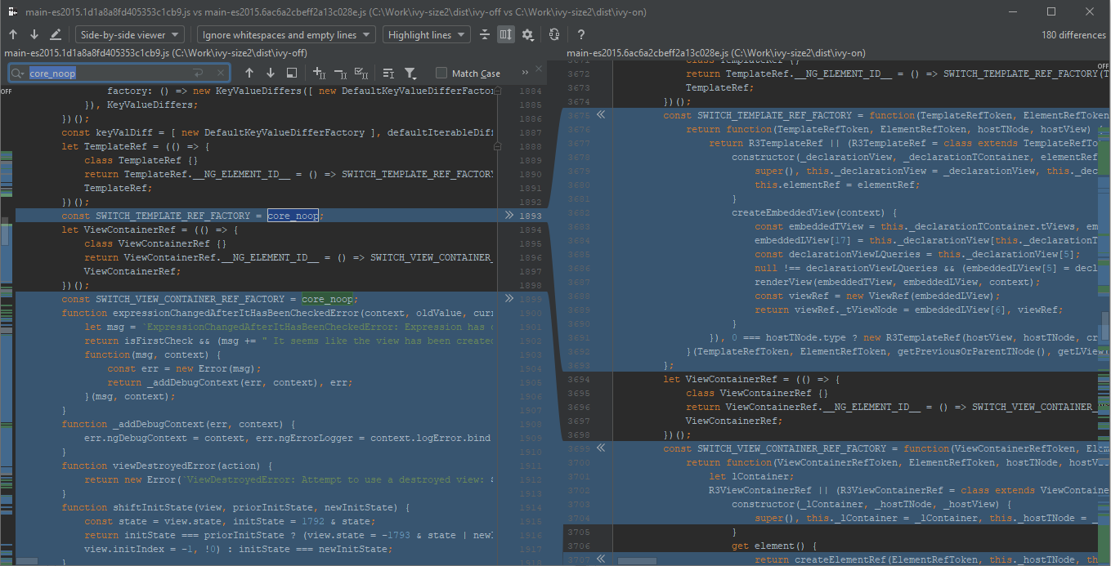Click green core_noop match on line 1899
Screen dimensions: 1111x566
click(x=327, y=299)
